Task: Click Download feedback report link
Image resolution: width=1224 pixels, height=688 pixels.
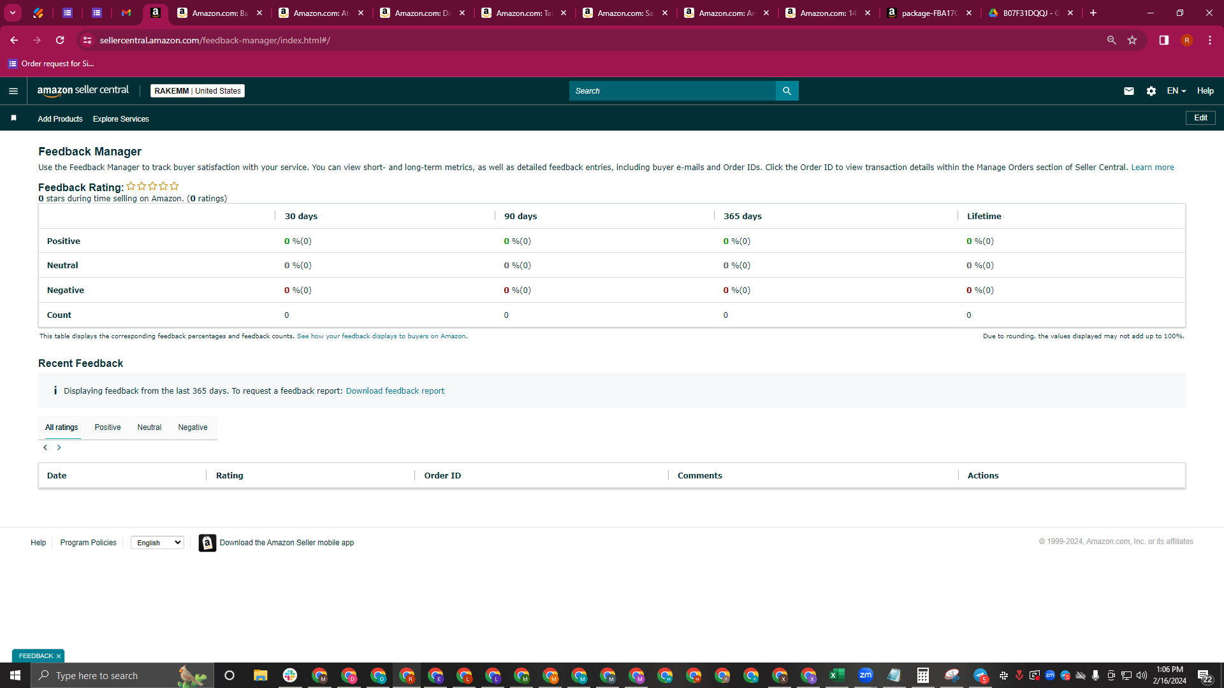Action: pyautogui.click(x=395, y=391)
